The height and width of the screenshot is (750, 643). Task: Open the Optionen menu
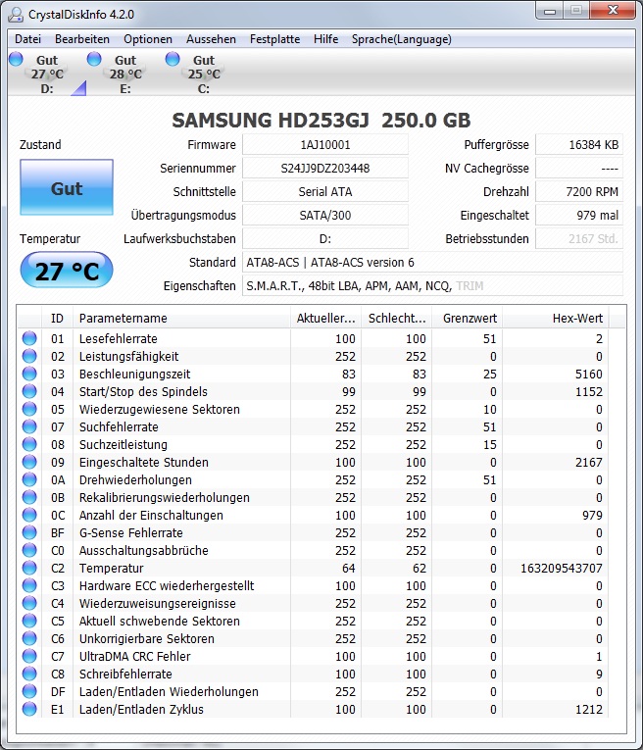pos(148,39)
